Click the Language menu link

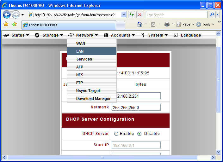pos(190,35)
